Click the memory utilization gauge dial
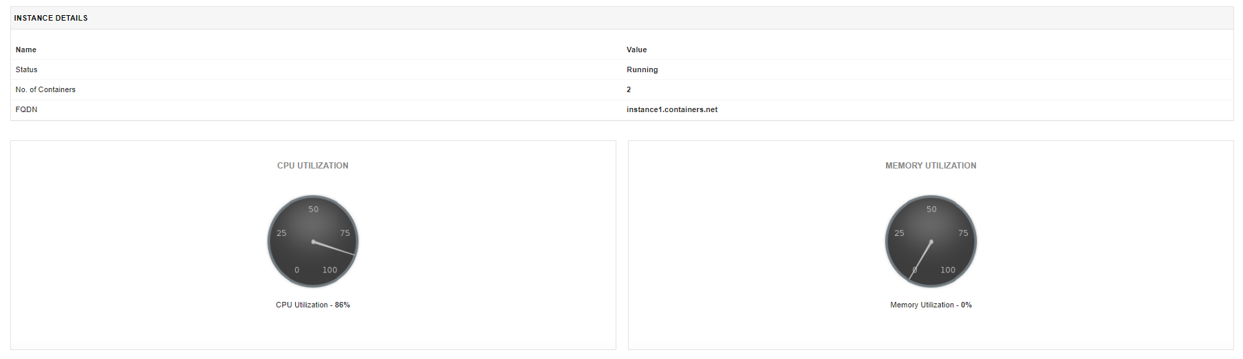The image size is (1243, 359). point(931,241)
